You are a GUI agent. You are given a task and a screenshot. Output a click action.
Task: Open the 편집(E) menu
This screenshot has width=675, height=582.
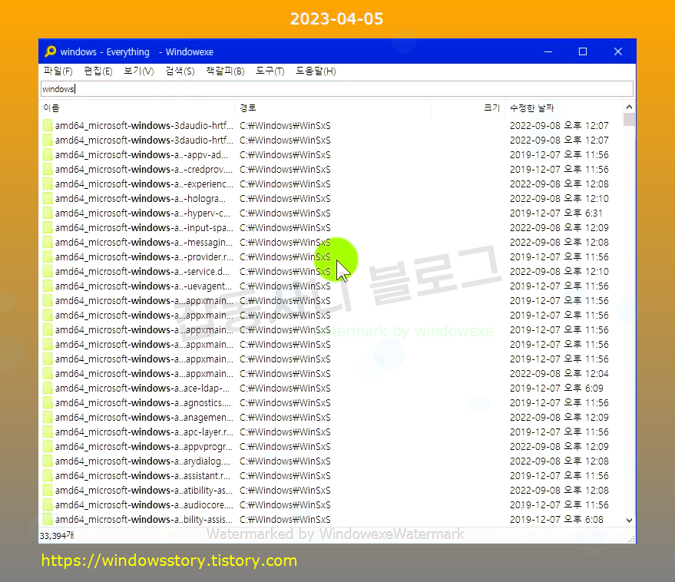[98, 71]
